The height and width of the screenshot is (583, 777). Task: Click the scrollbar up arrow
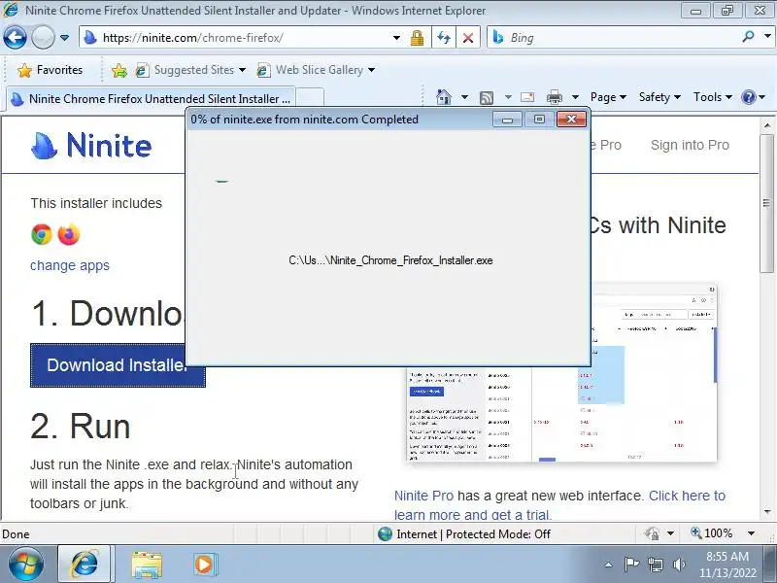pos(766,125)
